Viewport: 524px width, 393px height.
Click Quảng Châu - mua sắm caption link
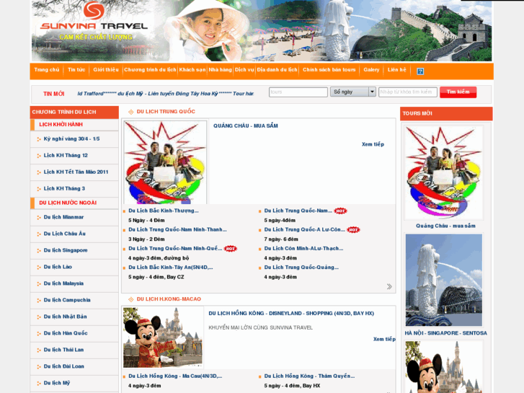pos(445,226)
